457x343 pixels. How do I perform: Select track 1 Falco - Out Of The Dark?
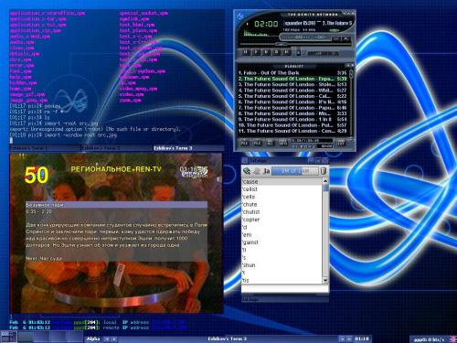click(x=292, y=73)
